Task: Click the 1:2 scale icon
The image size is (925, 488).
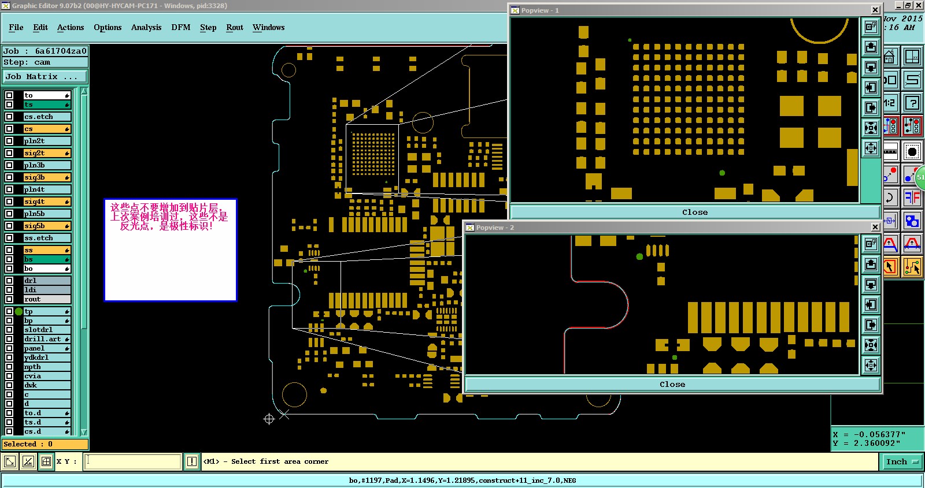Action: pyautogui.click(x=890, y=103)
